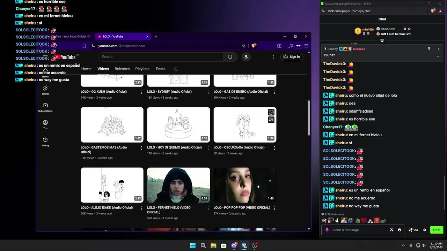Viewport: 447px width, 251px height.
Task: Open options menu for ALEJO ISAKK video
Action: point(141,208)
